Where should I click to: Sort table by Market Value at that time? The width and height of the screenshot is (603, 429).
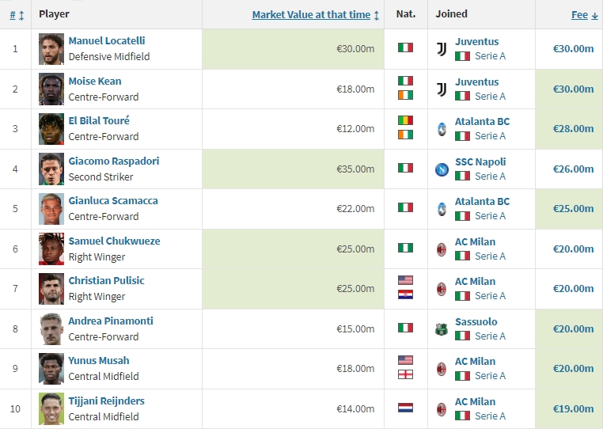pyautogui.click(x=311, y=14)
